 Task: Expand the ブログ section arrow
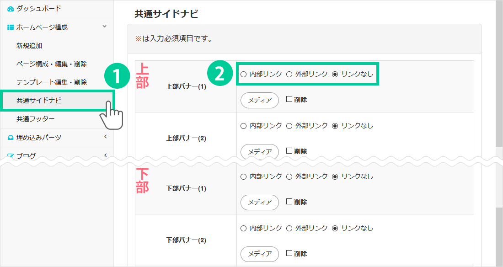click(105, 155)
